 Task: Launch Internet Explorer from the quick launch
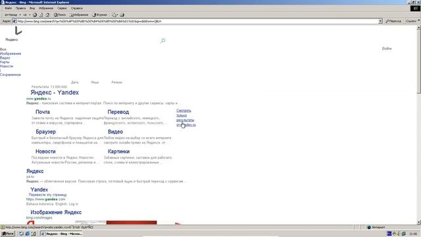tap(28, 234)
